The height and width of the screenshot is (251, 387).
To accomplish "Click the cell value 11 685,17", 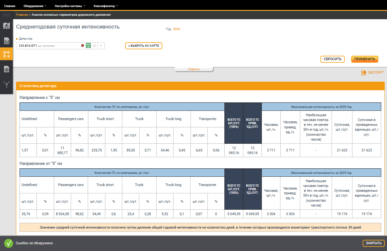I will click(62, 150).
